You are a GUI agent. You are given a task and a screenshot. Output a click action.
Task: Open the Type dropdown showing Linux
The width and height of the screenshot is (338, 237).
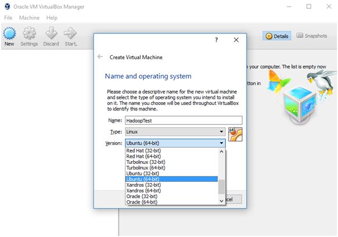pos(175,132)
